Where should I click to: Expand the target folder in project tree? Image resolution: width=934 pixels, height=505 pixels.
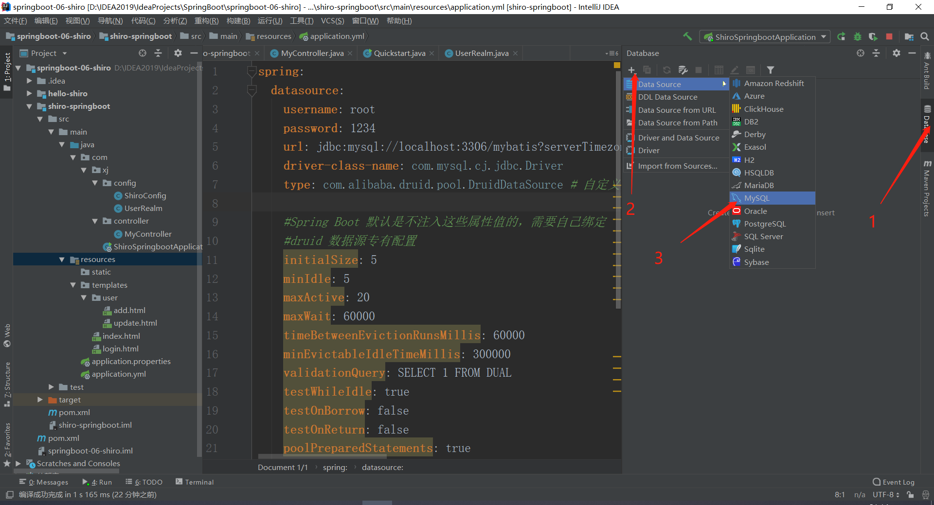coord(40,400)
